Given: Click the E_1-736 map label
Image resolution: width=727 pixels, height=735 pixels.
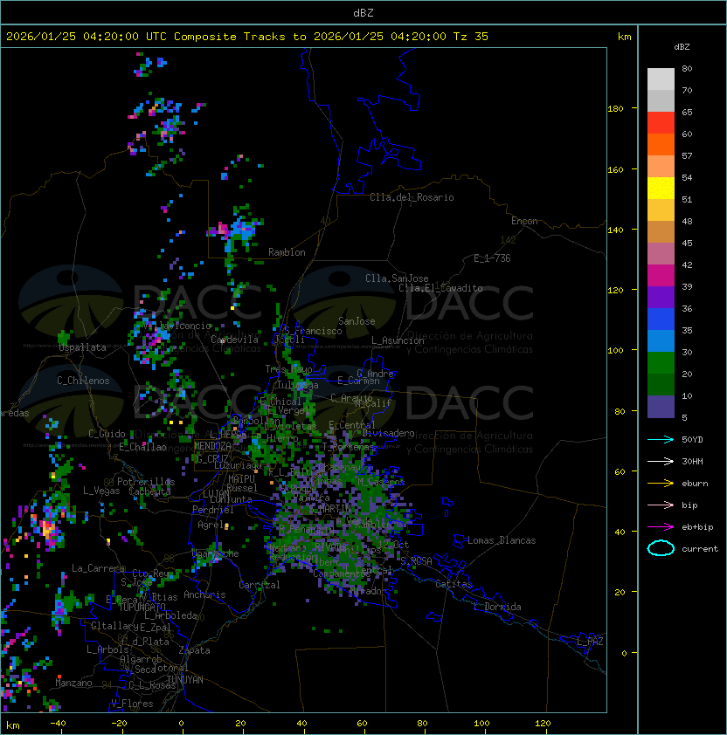Looking at the screenshot, I should (492, 258).
